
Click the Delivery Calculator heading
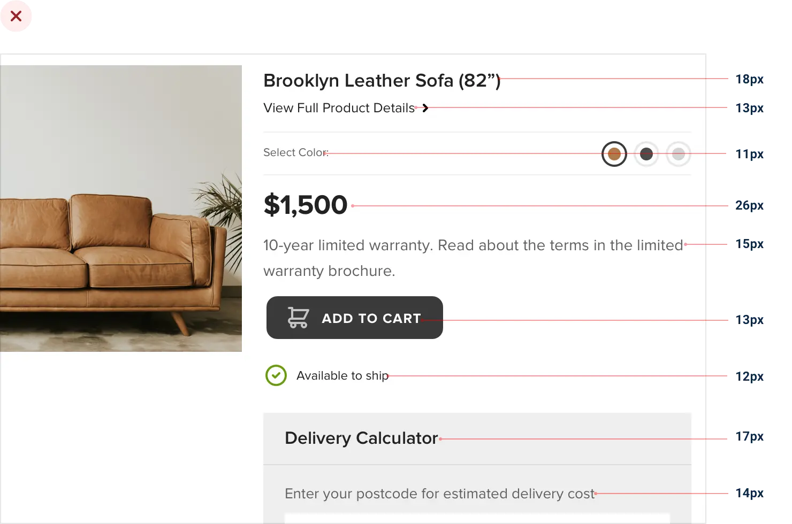361,438
